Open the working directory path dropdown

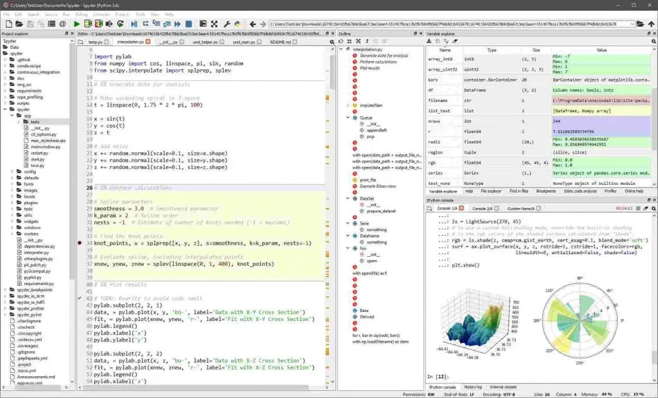(631, 24)
